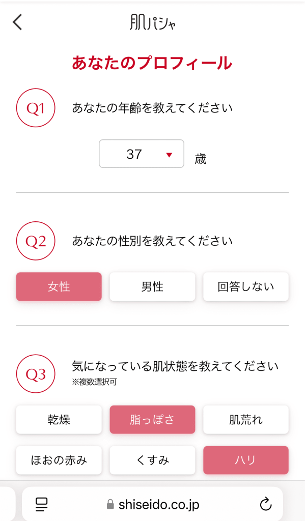Viewport: 305px width, 521px height.
Task: Open the browser tabs icon in the toolbar
Action: [41, 504]
